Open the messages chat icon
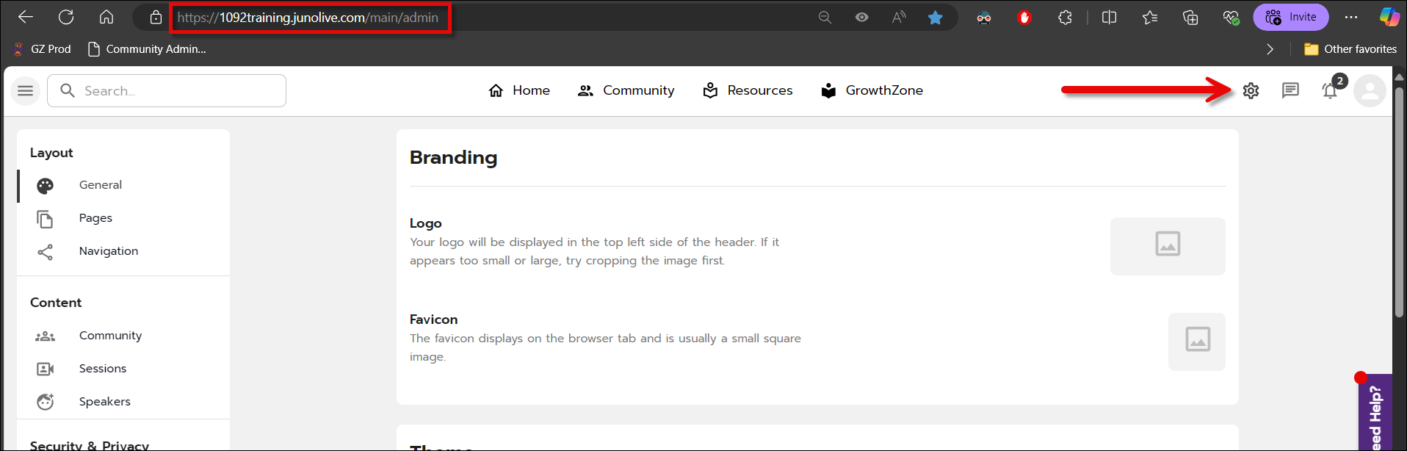1407x451 pixels. 1290,90
